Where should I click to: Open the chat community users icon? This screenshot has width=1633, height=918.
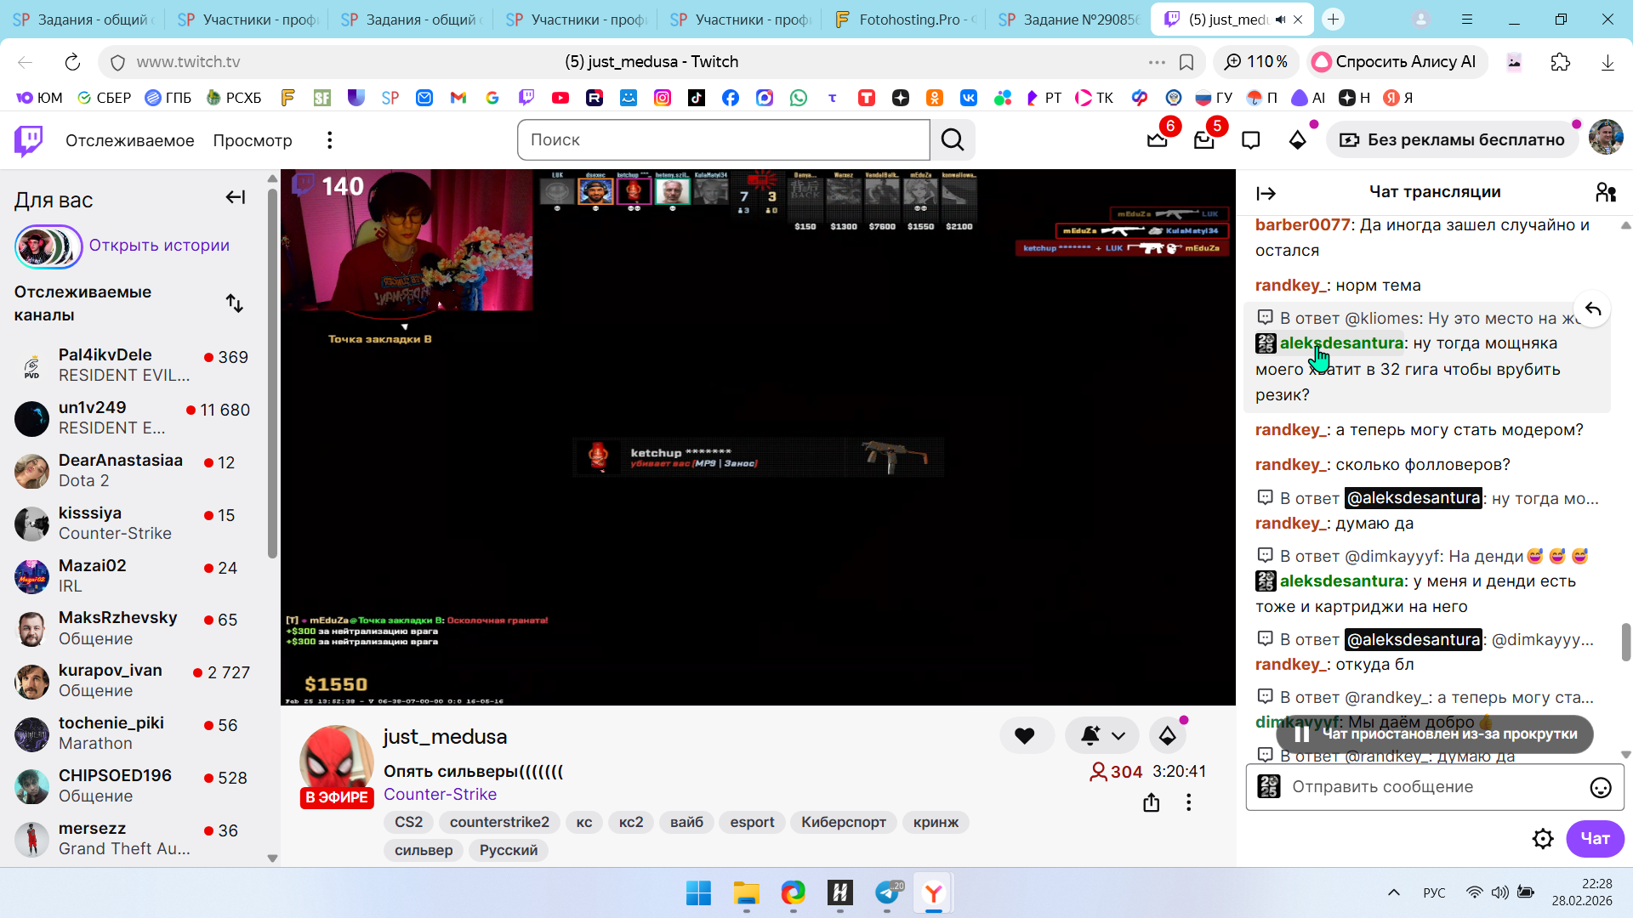pyautogui.click(x=1605, y=193)
